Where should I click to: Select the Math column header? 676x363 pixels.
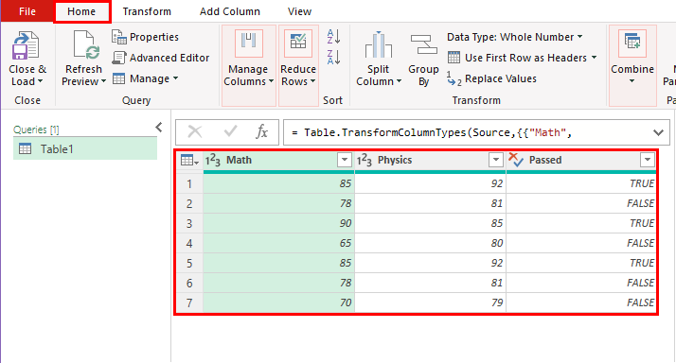click(x=279, y=160)
